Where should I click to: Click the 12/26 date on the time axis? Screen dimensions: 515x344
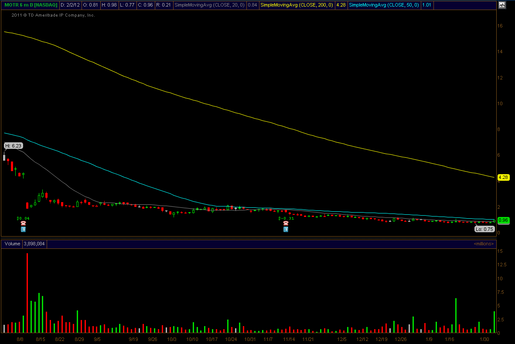coord(401,339)
